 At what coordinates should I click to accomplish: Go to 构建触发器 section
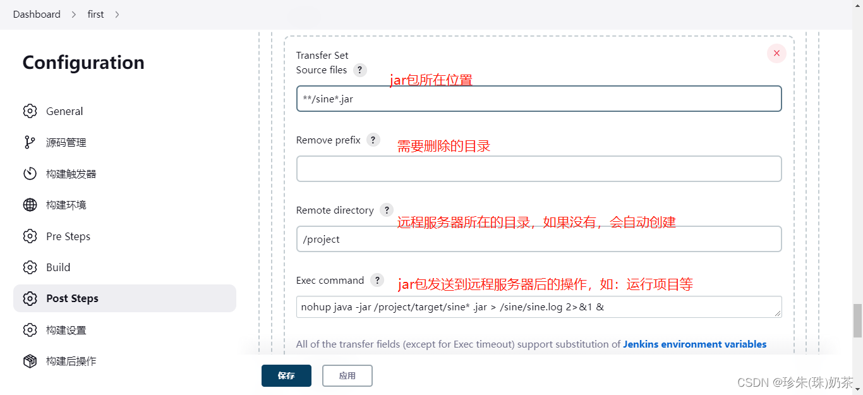click(x=124, y=174)
